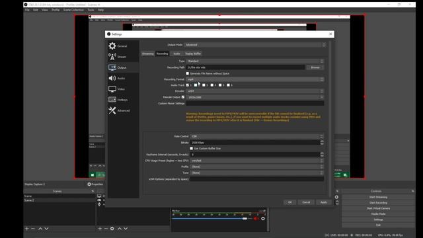Open Video settings via monitor icon

(112, 89)
